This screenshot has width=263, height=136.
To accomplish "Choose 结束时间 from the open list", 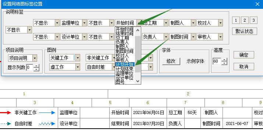I will pos(124,34).
